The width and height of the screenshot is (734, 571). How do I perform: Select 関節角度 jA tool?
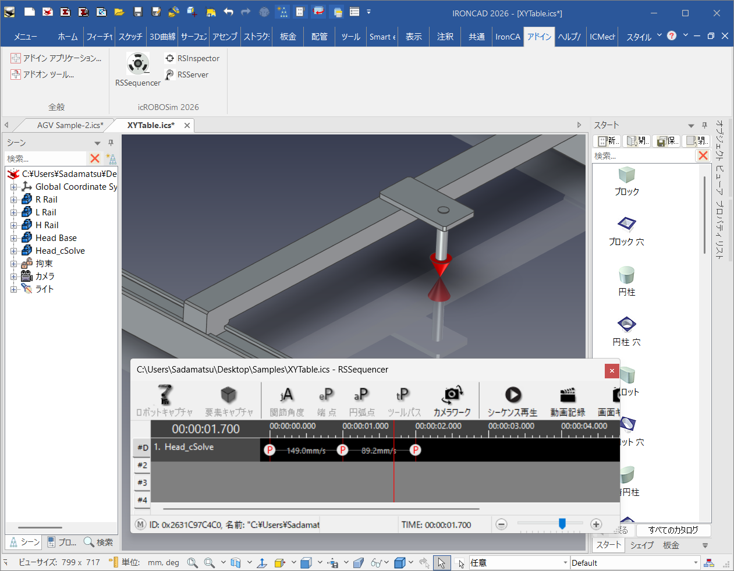pyautogui.click(x=286, y=400)
